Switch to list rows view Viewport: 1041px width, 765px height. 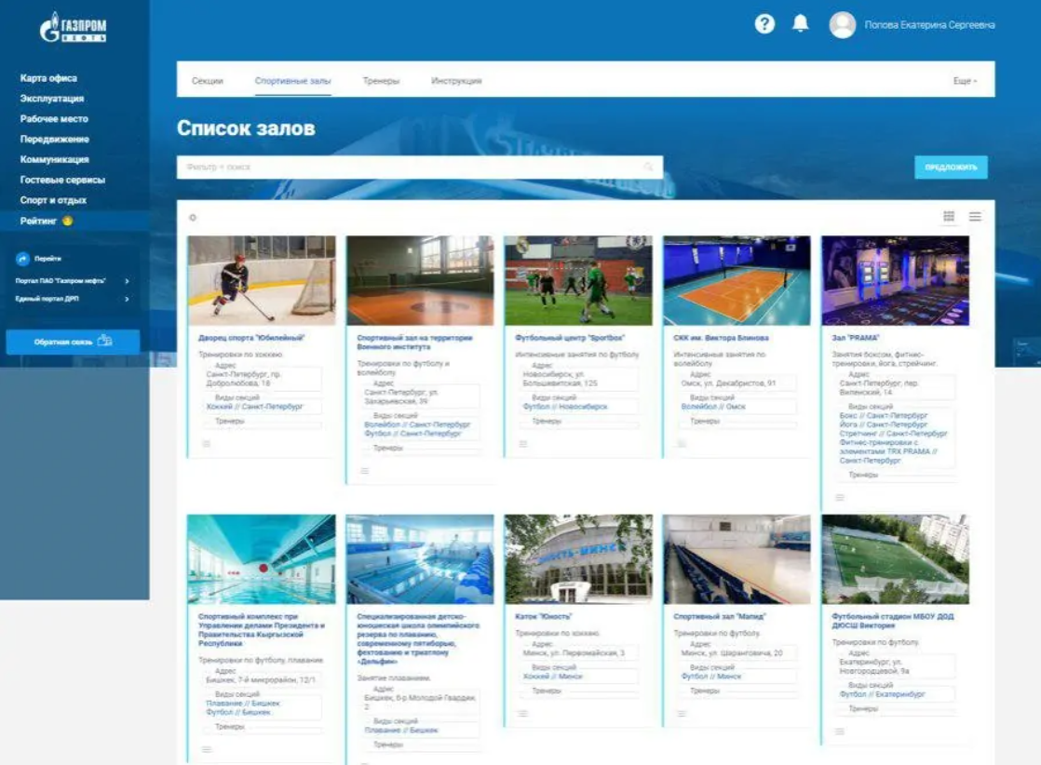click(x=975, y=217)
